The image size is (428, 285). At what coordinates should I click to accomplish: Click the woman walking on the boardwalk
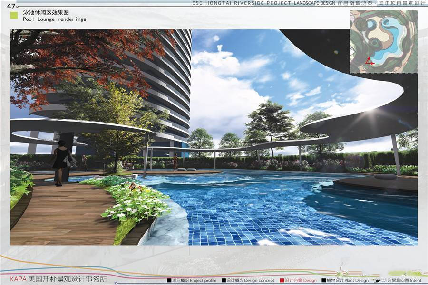click(x=61, y=161)
